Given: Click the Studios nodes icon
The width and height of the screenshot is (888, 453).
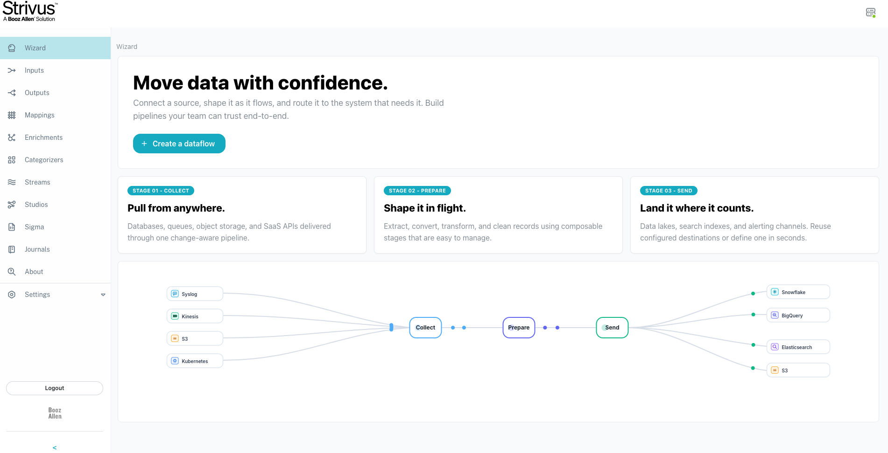Looking at the screenshot, I should click(12, 205).
